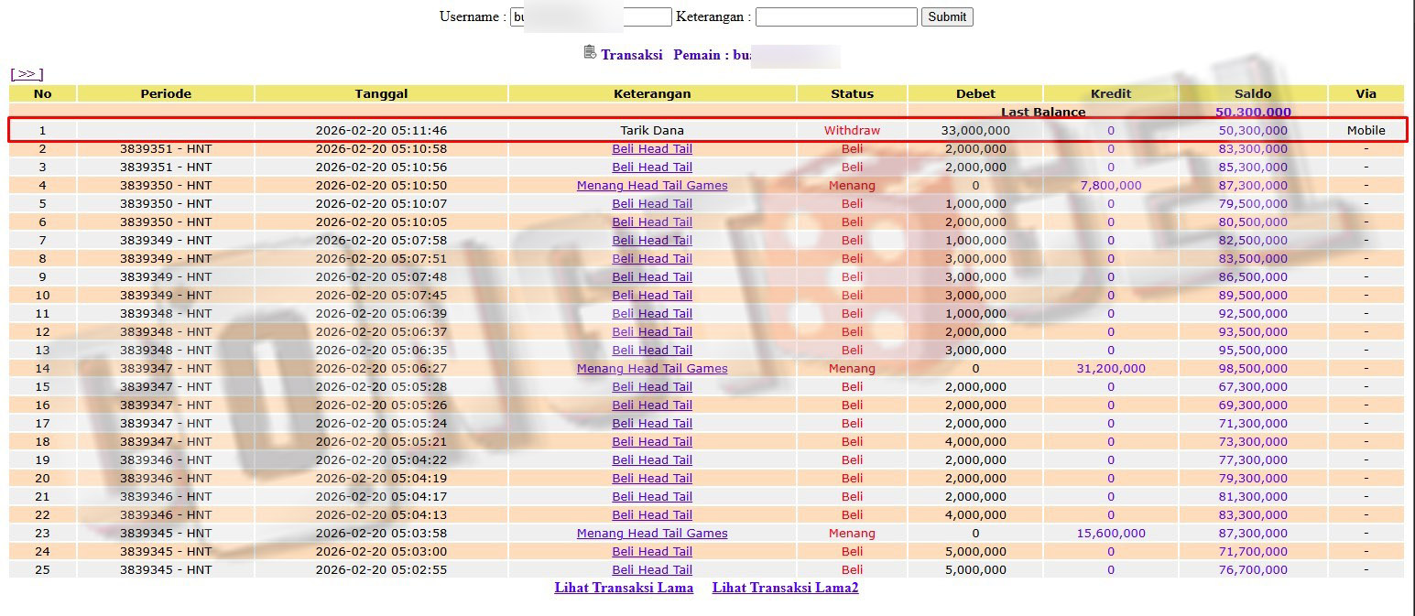Click the Submit button

[946, 16]
